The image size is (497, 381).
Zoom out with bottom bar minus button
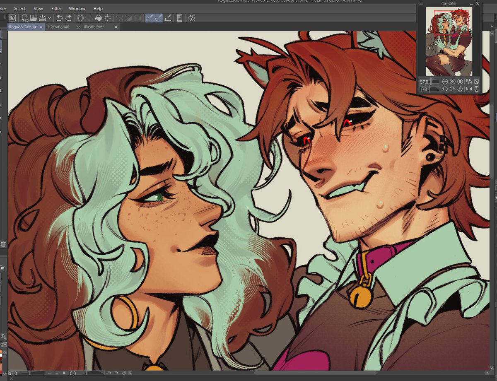click(x=49, y=373)
